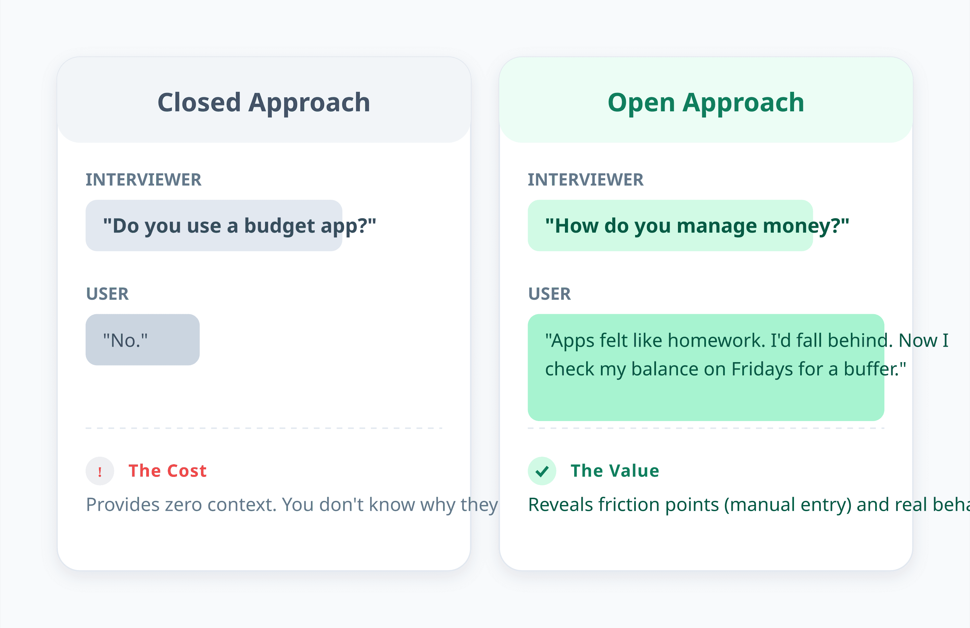970x628 pixels.
Task: Click the USER label in Closed Approach card
Action: pyautogui.click(x=107, y=294)
